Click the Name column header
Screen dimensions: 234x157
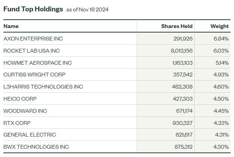pos(11,26)
